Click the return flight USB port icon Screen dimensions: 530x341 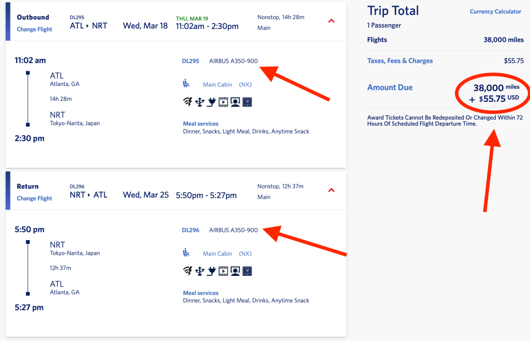199,271
